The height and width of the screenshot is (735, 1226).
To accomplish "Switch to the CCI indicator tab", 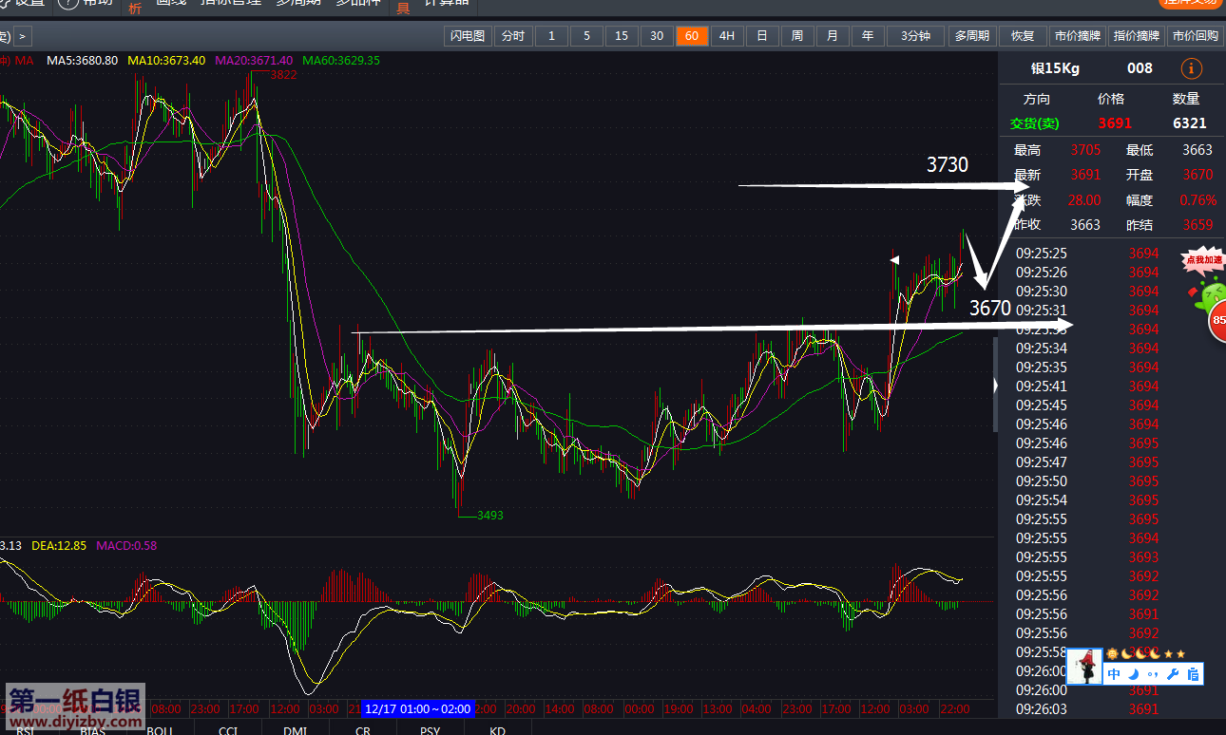I will (228, 729).
